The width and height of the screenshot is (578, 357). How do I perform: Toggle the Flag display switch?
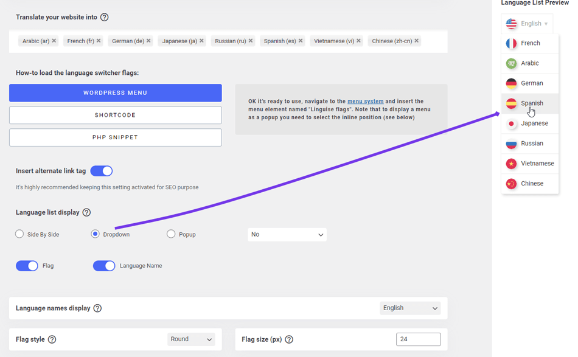[x=27, y=266]
